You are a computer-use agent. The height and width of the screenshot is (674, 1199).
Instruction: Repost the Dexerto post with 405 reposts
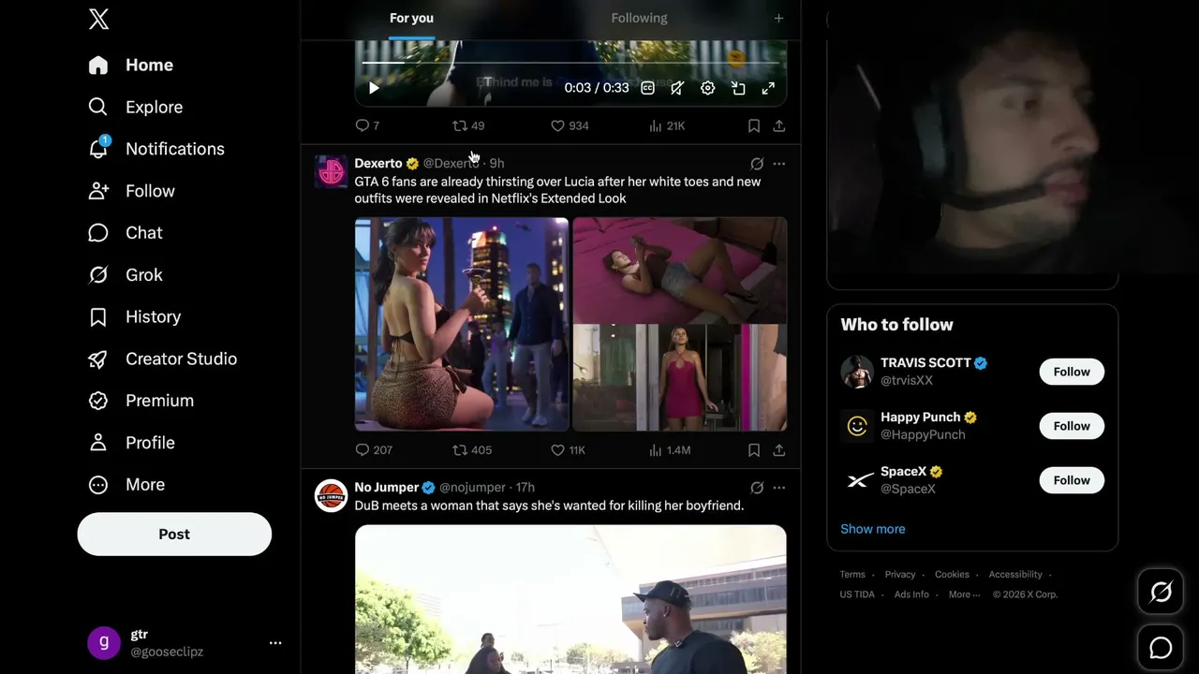[x=472, y=450]
